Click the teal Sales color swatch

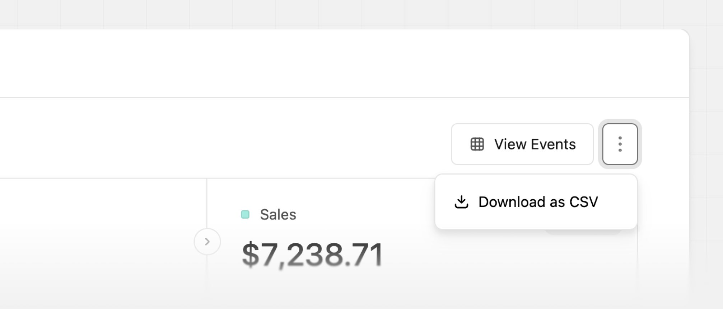[245, 214]
